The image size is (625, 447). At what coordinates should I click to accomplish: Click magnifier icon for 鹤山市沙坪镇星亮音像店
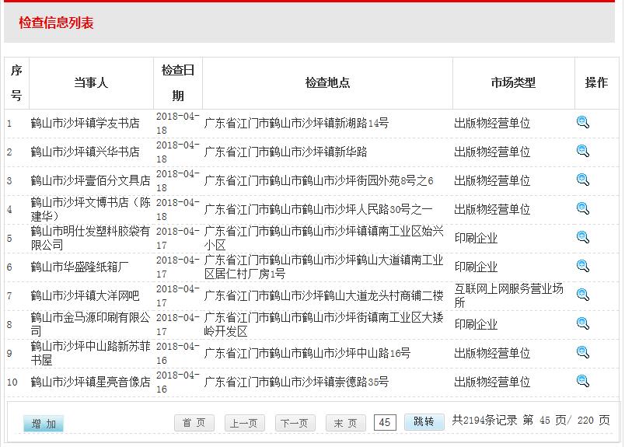click(582, 381)
